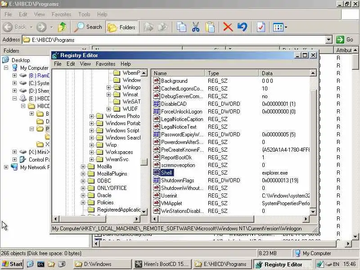The width and height of the screenshot is (360, 270).
Task: Click the Copy icon in Explorer toolbar
Action: coord(181,27)
